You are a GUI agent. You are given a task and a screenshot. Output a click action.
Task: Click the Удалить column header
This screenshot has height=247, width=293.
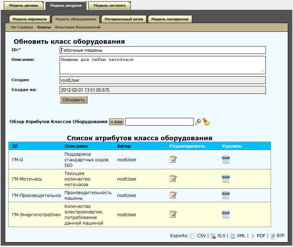pos(232,146)
